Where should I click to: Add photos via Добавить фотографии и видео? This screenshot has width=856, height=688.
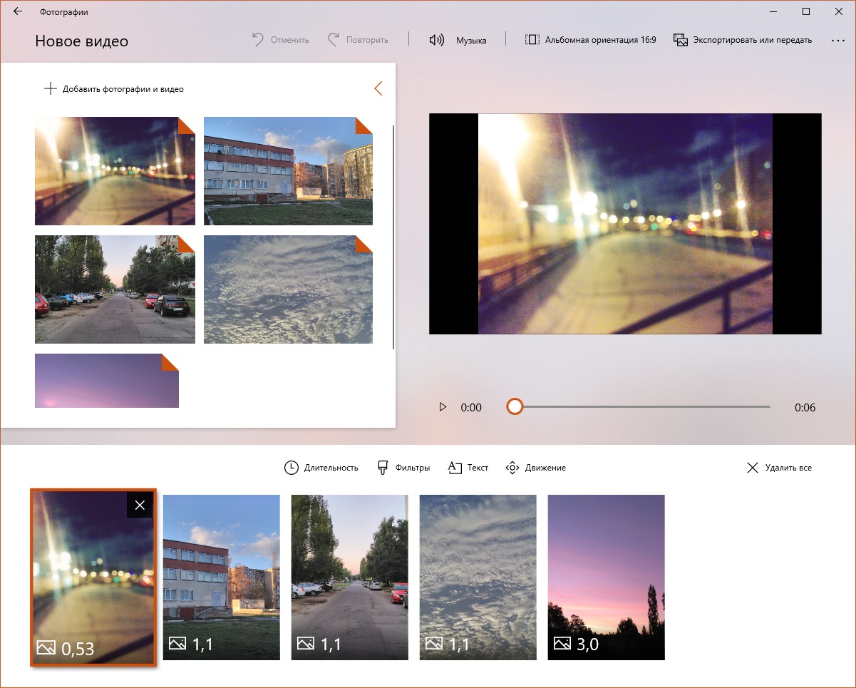[x=114, y=89]
